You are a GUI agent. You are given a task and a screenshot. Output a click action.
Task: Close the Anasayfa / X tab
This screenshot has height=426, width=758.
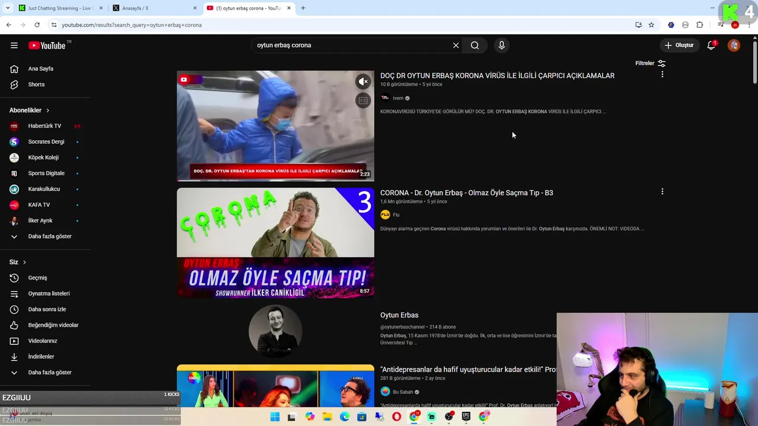coord(195,8)
